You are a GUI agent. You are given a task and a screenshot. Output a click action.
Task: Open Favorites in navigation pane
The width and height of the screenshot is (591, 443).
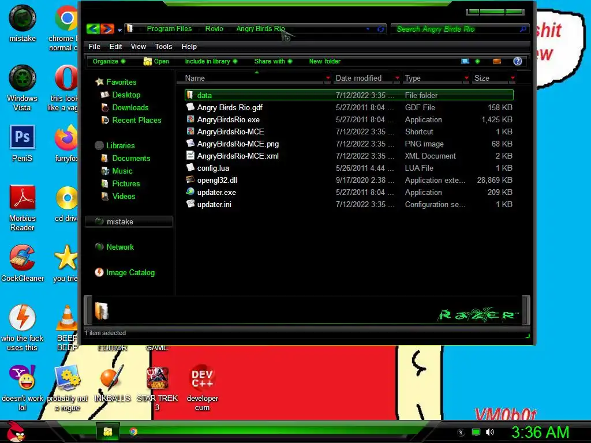click(115, 82)
